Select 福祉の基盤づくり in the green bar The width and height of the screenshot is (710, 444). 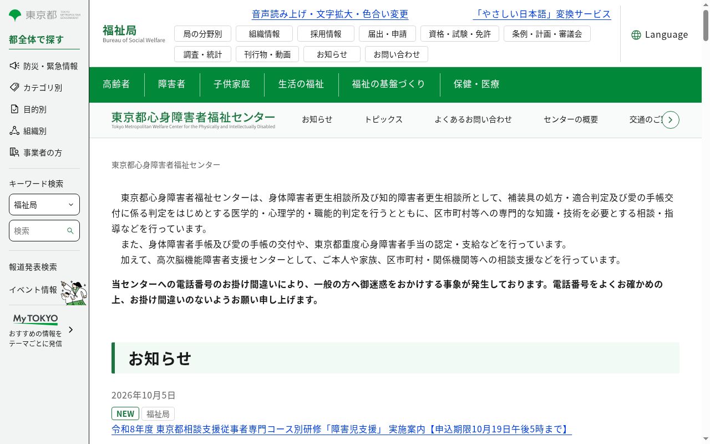point(389,84)
